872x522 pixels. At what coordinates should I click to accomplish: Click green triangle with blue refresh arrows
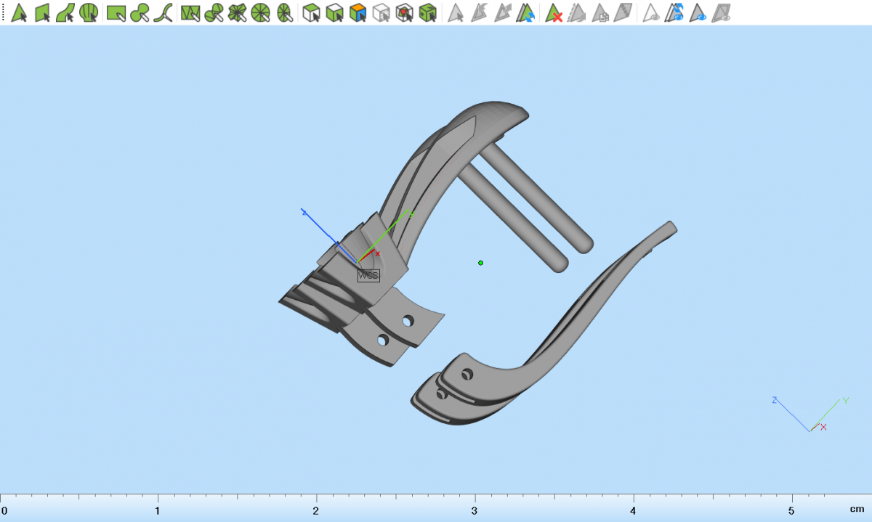click(x=526, y=12)
